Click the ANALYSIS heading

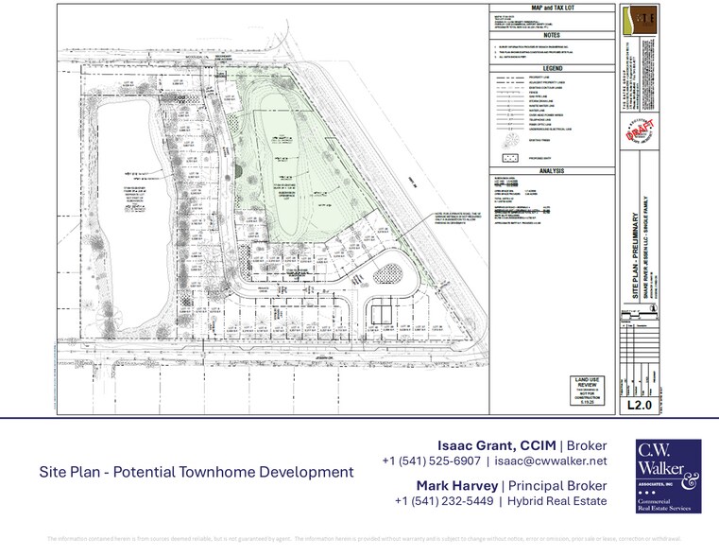coord(552,170)
